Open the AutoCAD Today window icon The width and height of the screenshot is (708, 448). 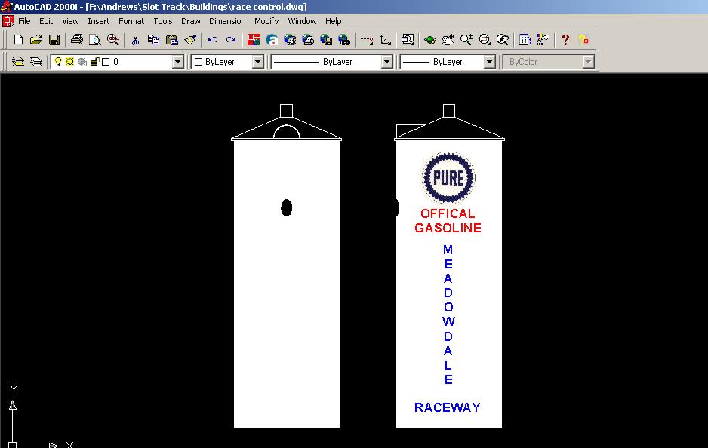(254, 40)
